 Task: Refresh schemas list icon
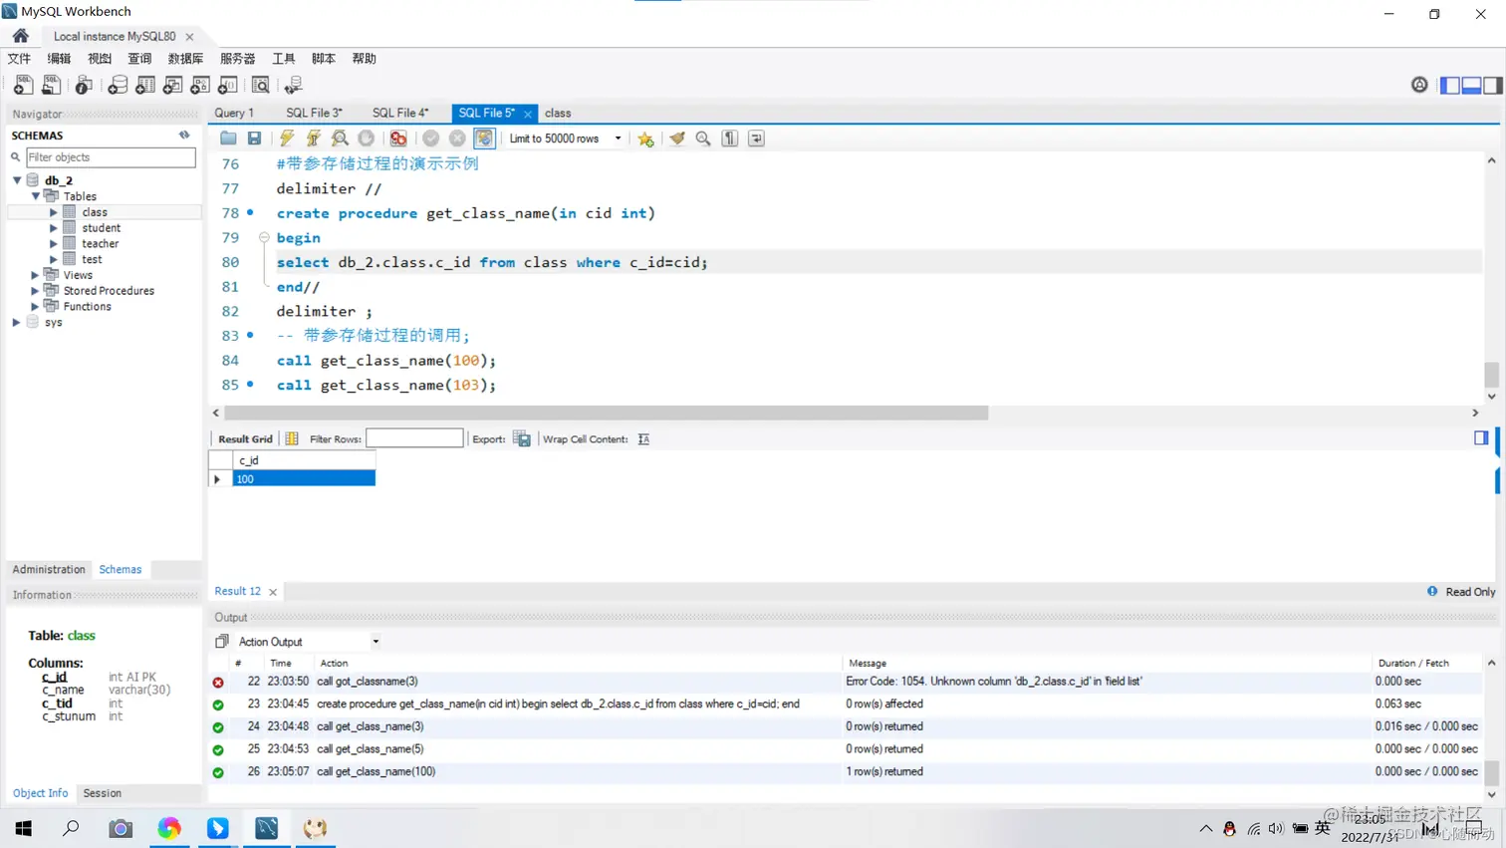[184, 135]
